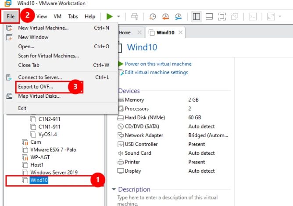The width and height of the screenshot is (293, 206).
Task: Click Edit virtual machine settings link
Action: [157, 72]
